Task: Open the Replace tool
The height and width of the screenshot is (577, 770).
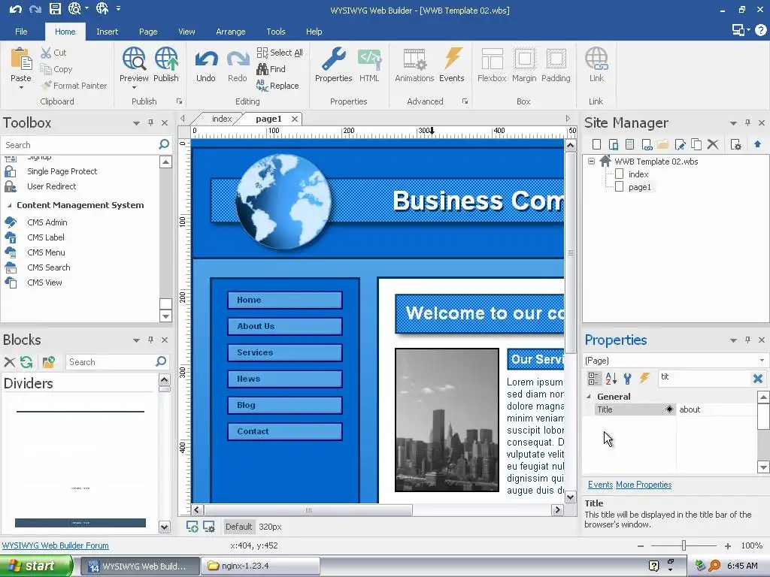Action: (277, 86)
